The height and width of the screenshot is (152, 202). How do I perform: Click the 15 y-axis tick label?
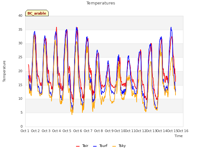pyautogui.click(x=20, y=85)
